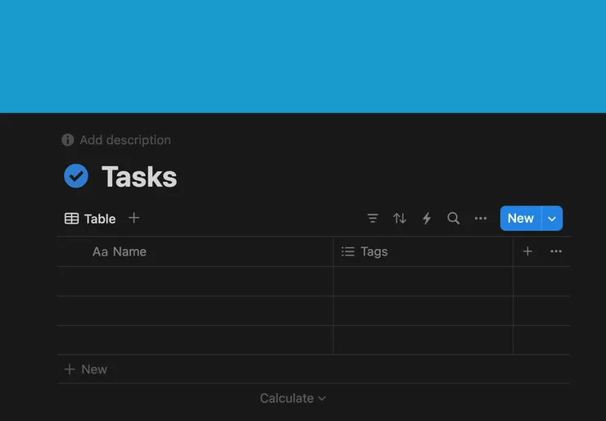Click the filter icon in the toolbar

point(373,219)
